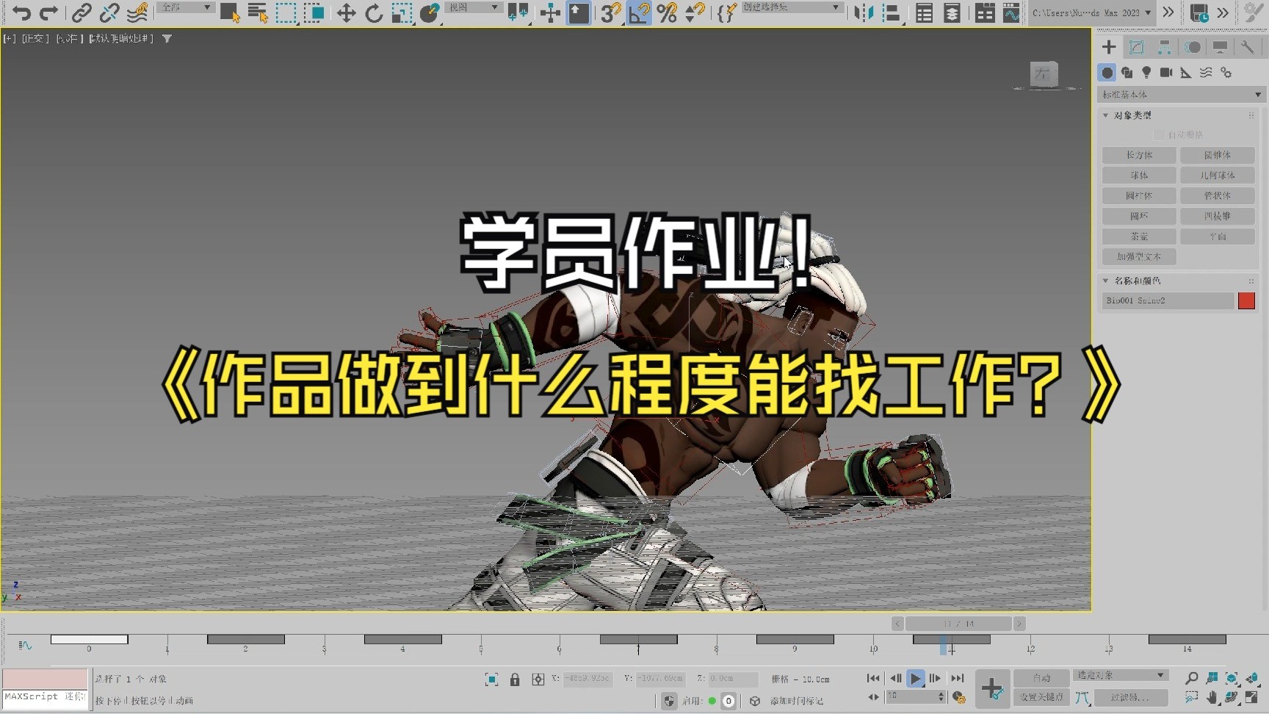Toggle the Angle Snap button
1269x714 pixels.
pyautogui.click(x=639, y=12)
